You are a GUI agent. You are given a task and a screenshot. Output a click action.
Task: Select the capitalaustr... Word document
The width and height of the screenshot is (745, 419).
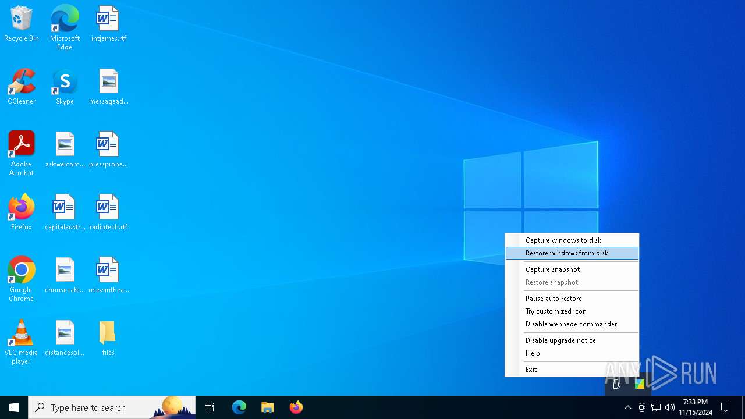click(65, 213)
